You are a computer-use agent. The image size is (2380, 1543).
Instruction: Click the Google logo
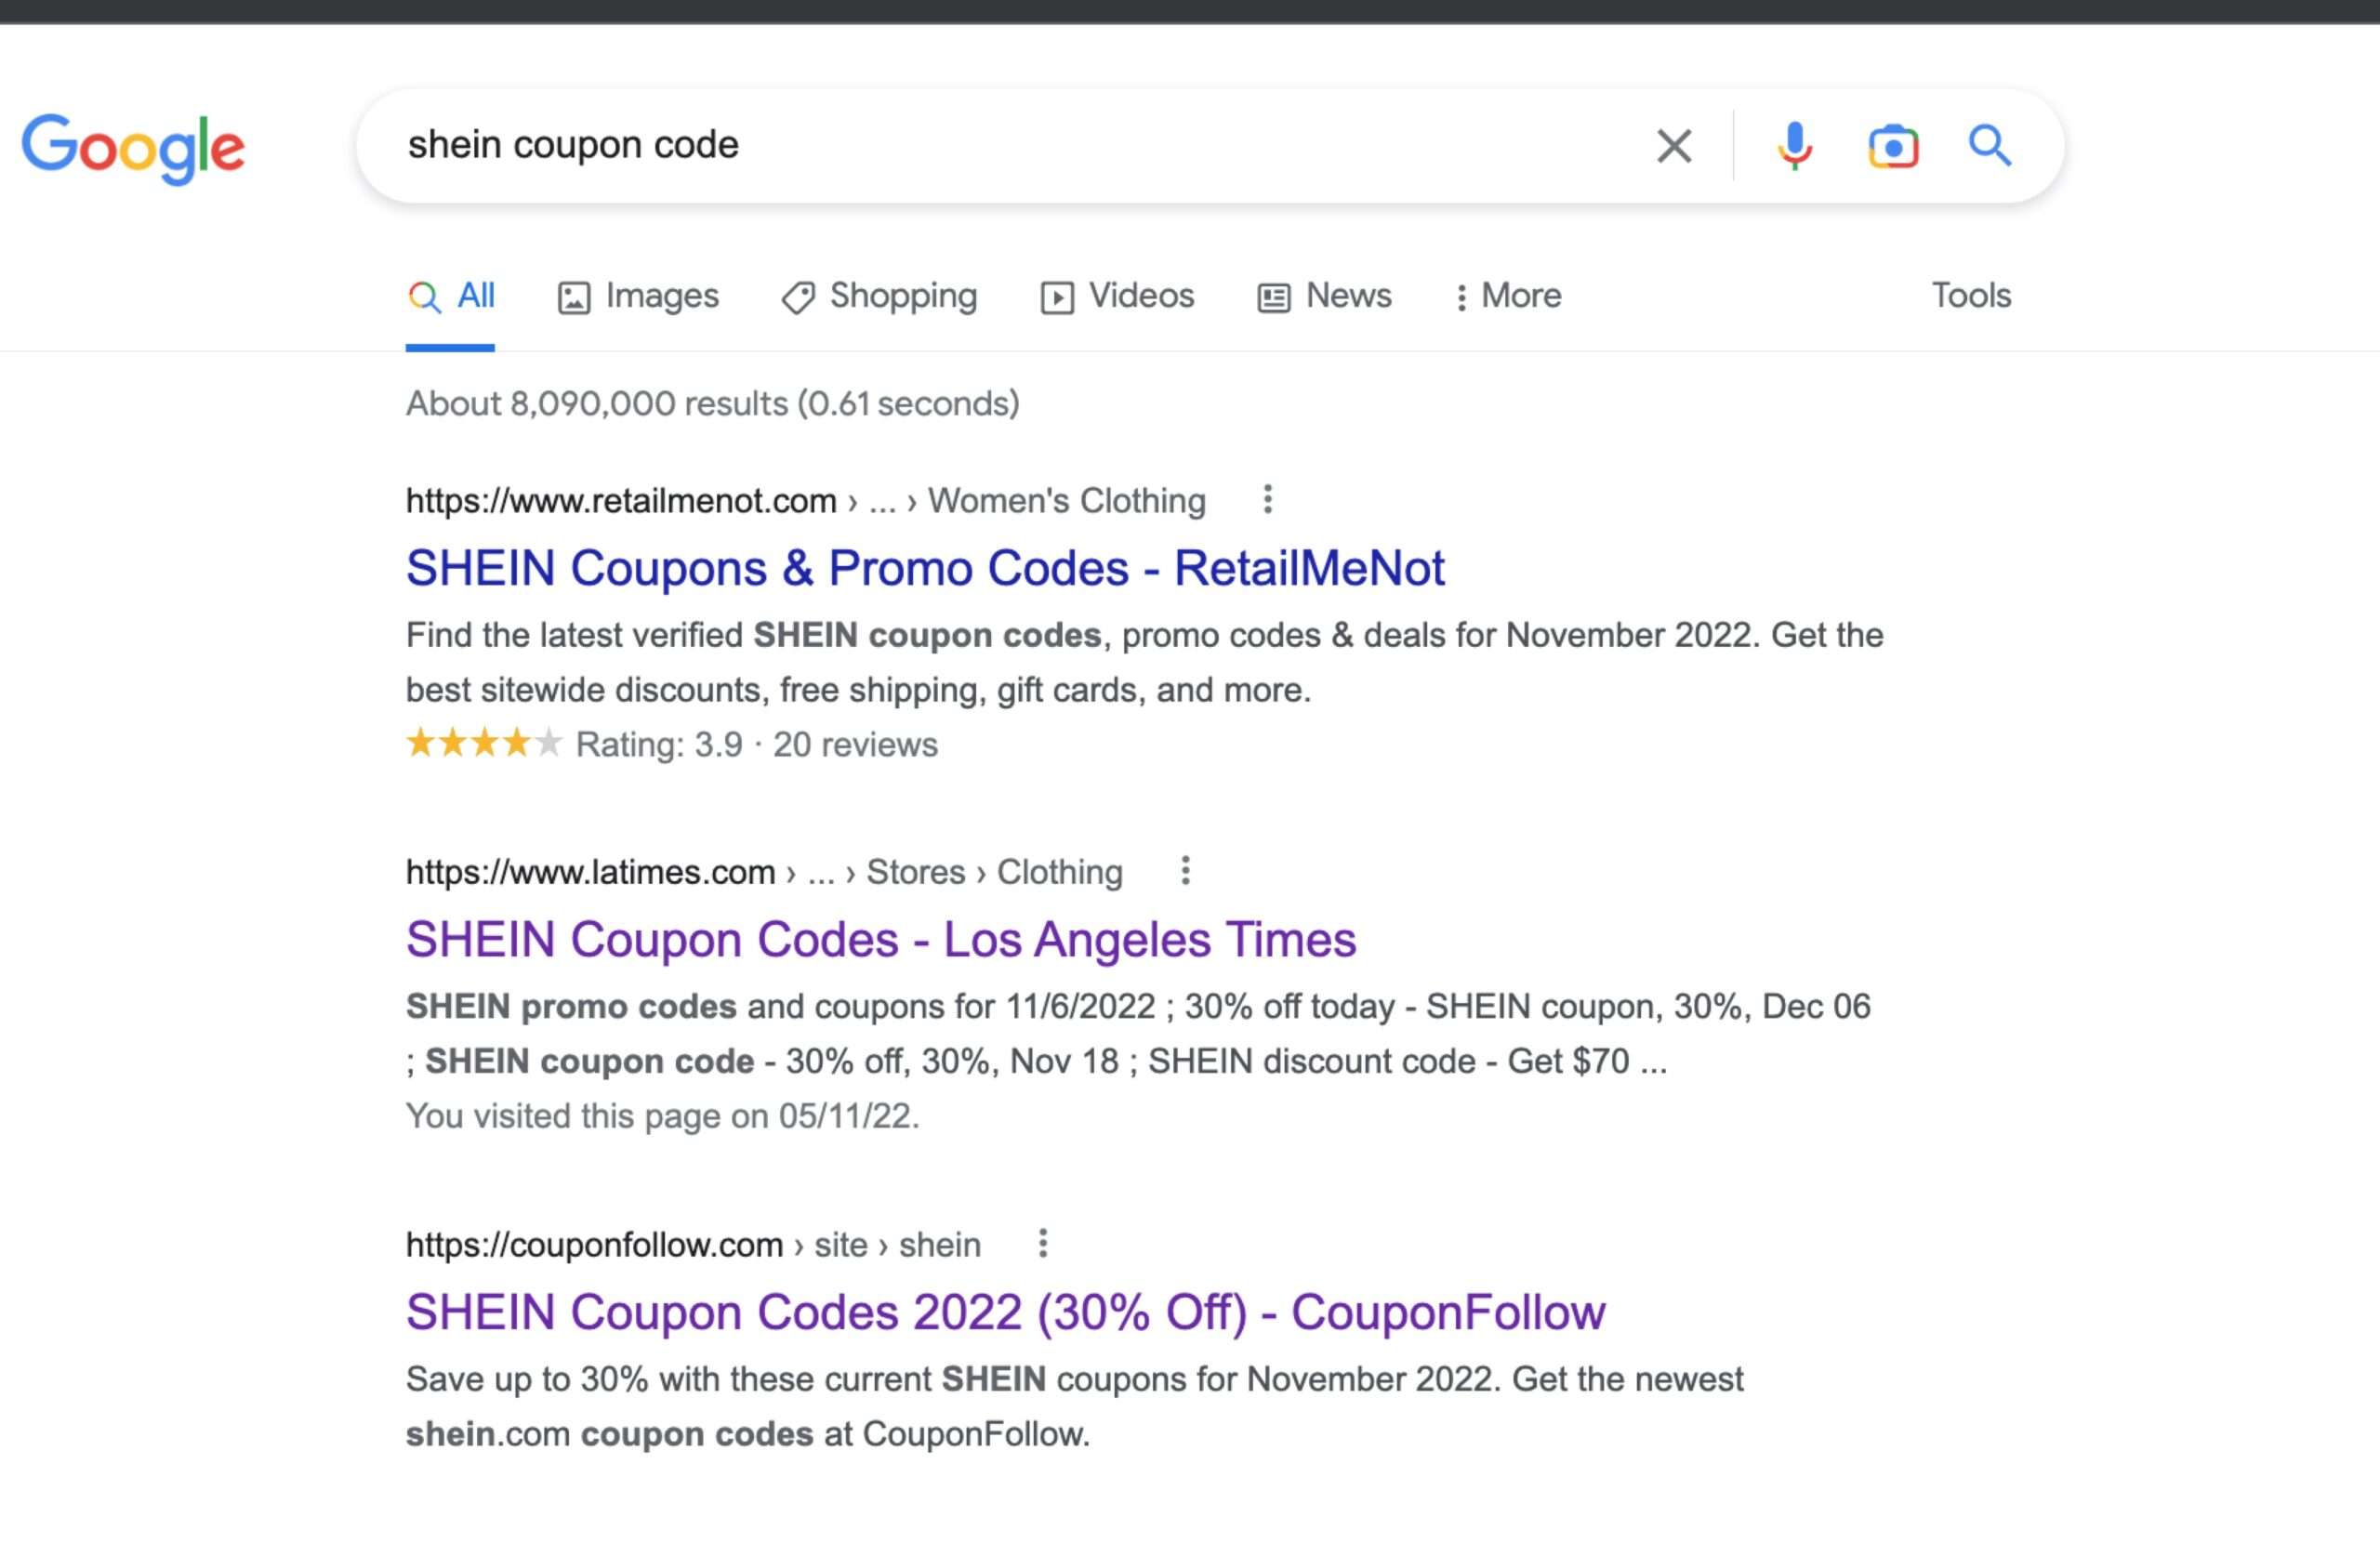click(x=133, y=148)
